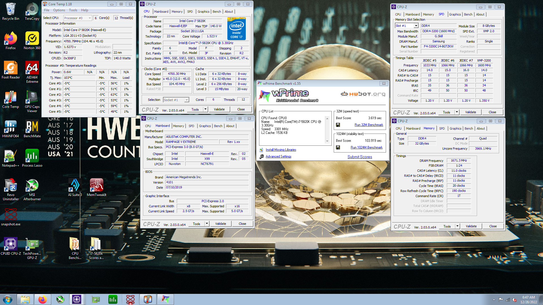Click the save icon under 32M Best Score
Image resolution: width=543 pixels, height=305 pixels.
(338, 125)
